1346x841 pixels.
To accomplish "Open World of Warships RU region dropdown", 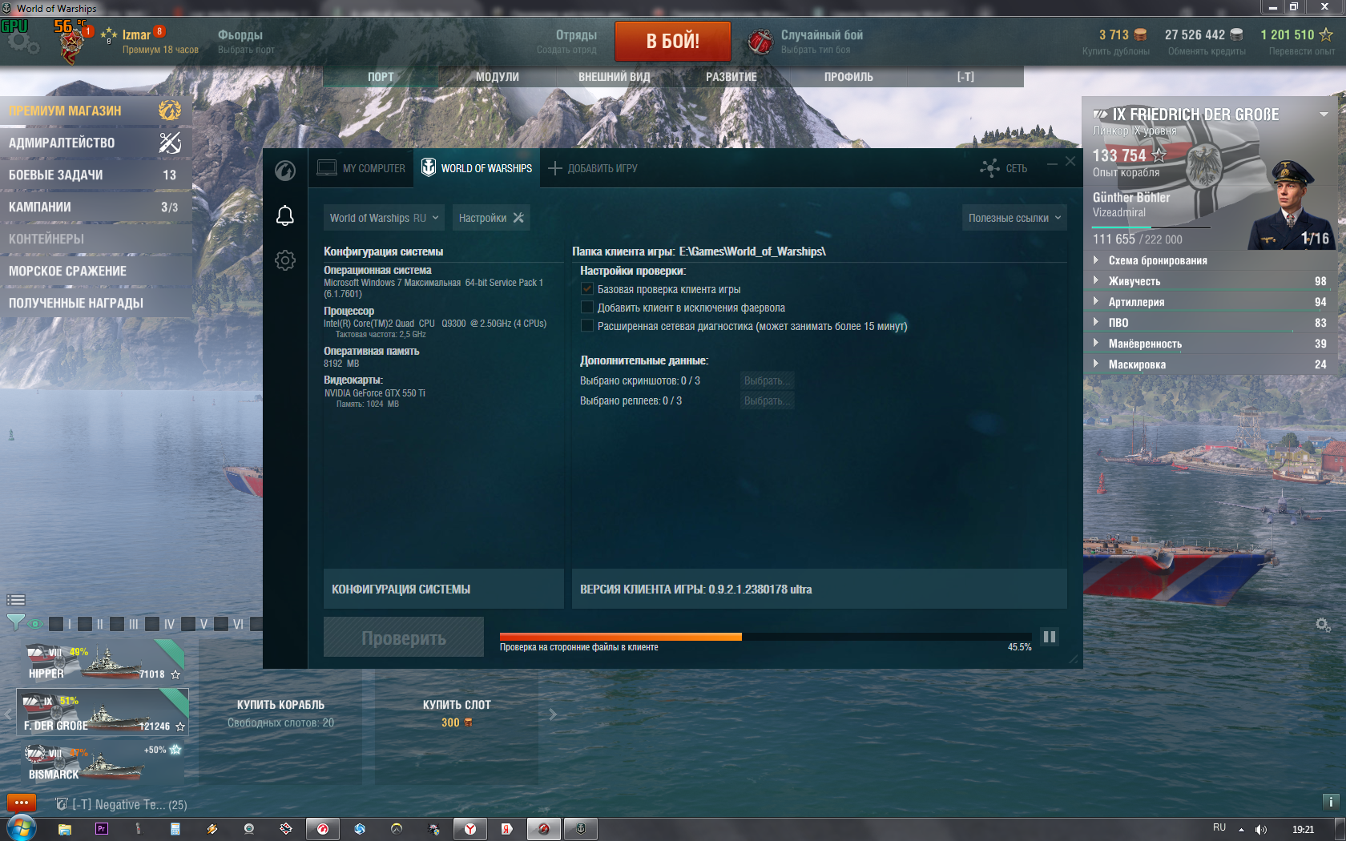I will (385, 218).
